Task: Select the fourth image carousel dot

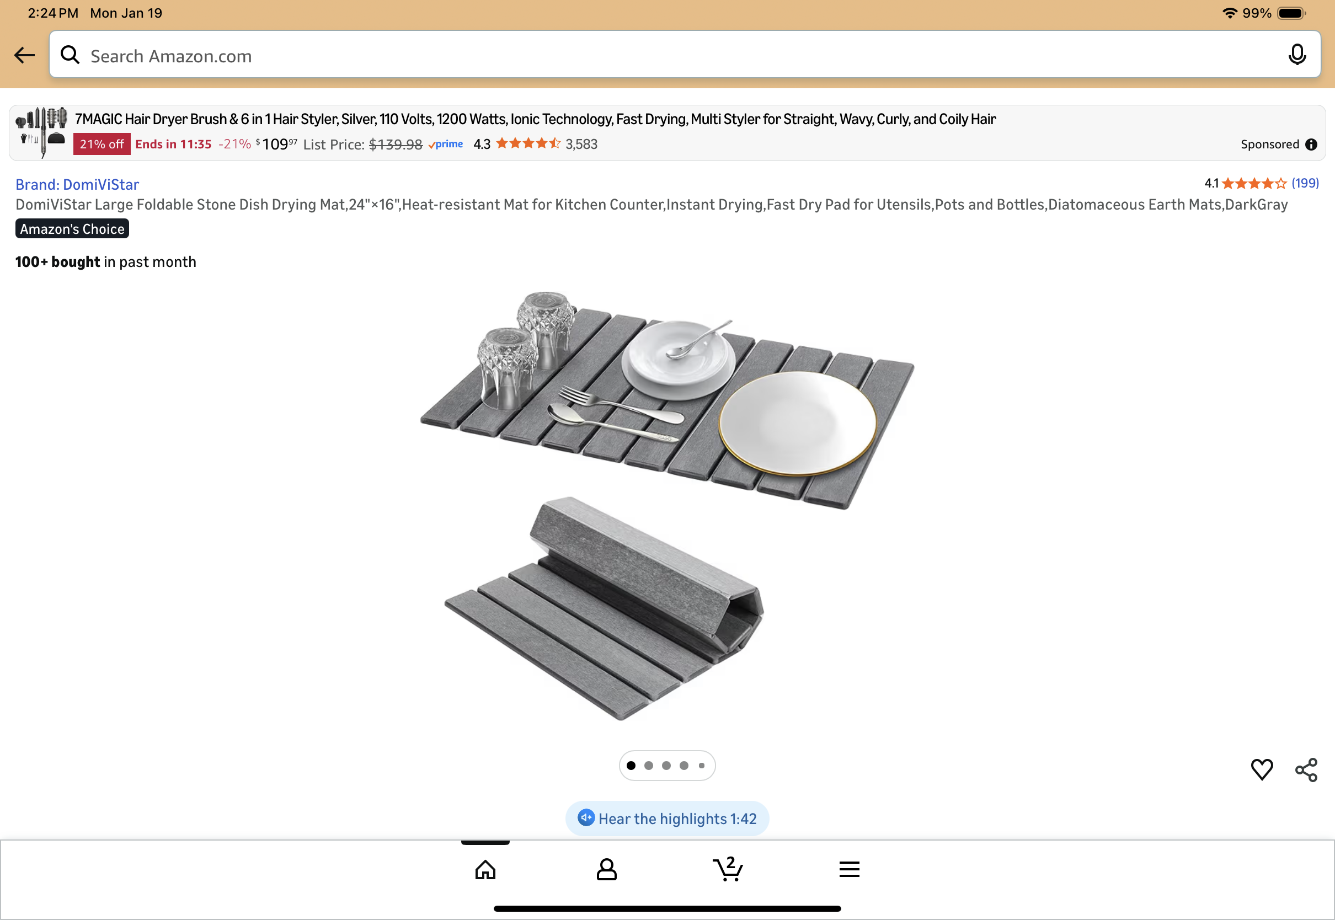Action: click(x=683, y=766)
